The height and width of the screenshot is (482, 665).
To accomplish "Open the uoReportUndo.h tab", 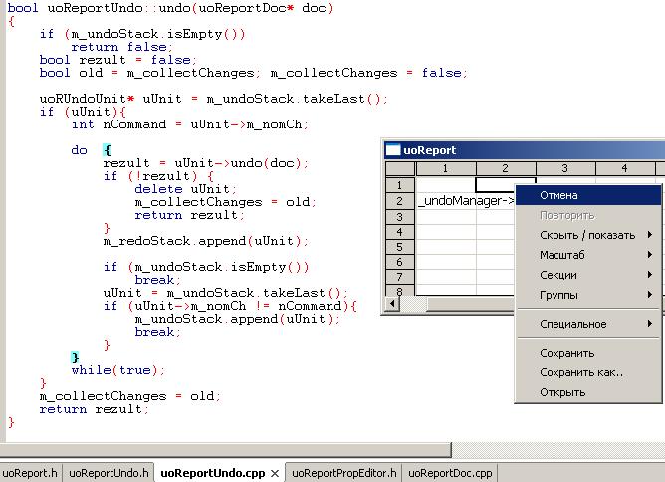I will click(x=109, y=474).
